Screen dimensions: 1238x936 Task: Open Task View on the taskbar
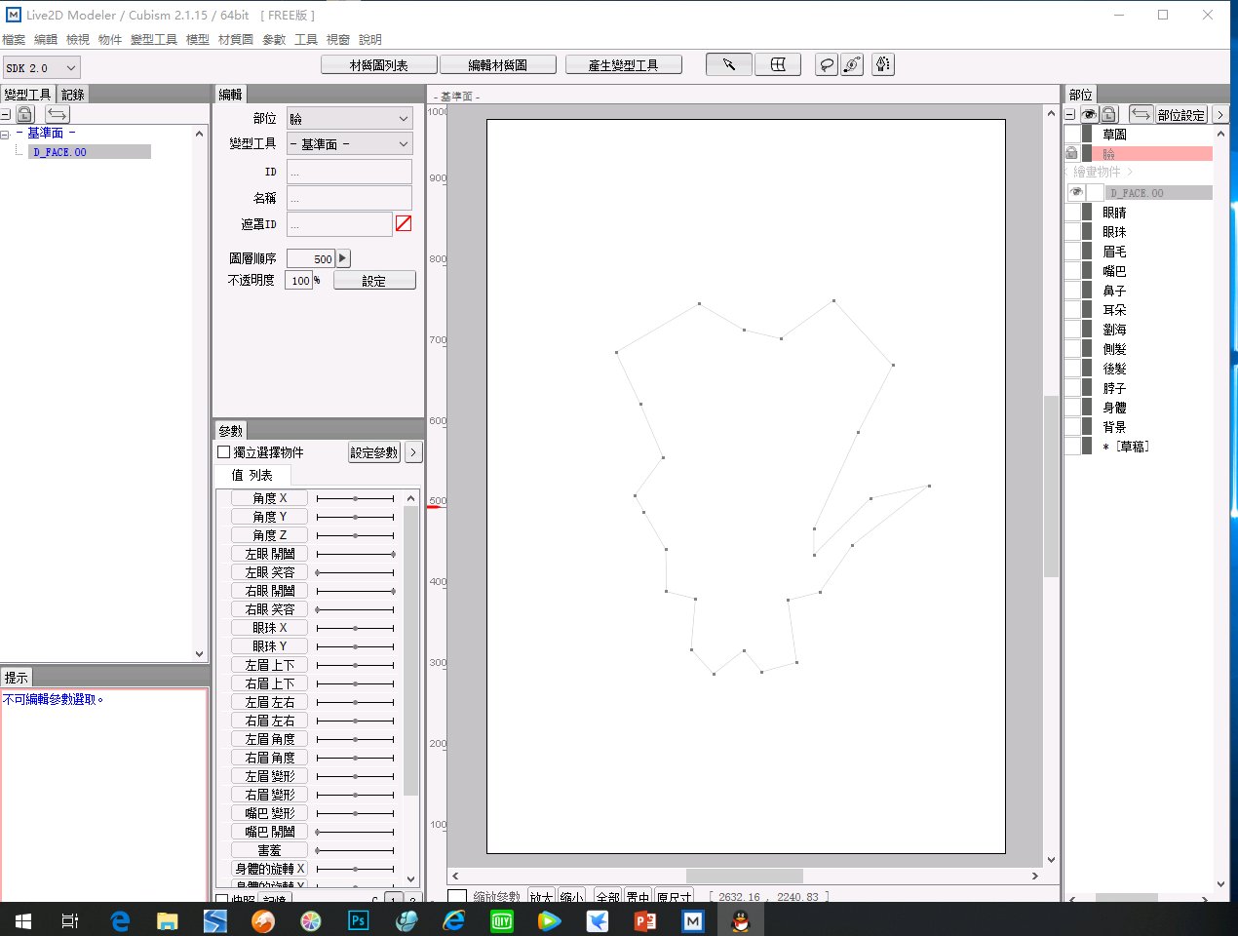[x=70, y=919]
